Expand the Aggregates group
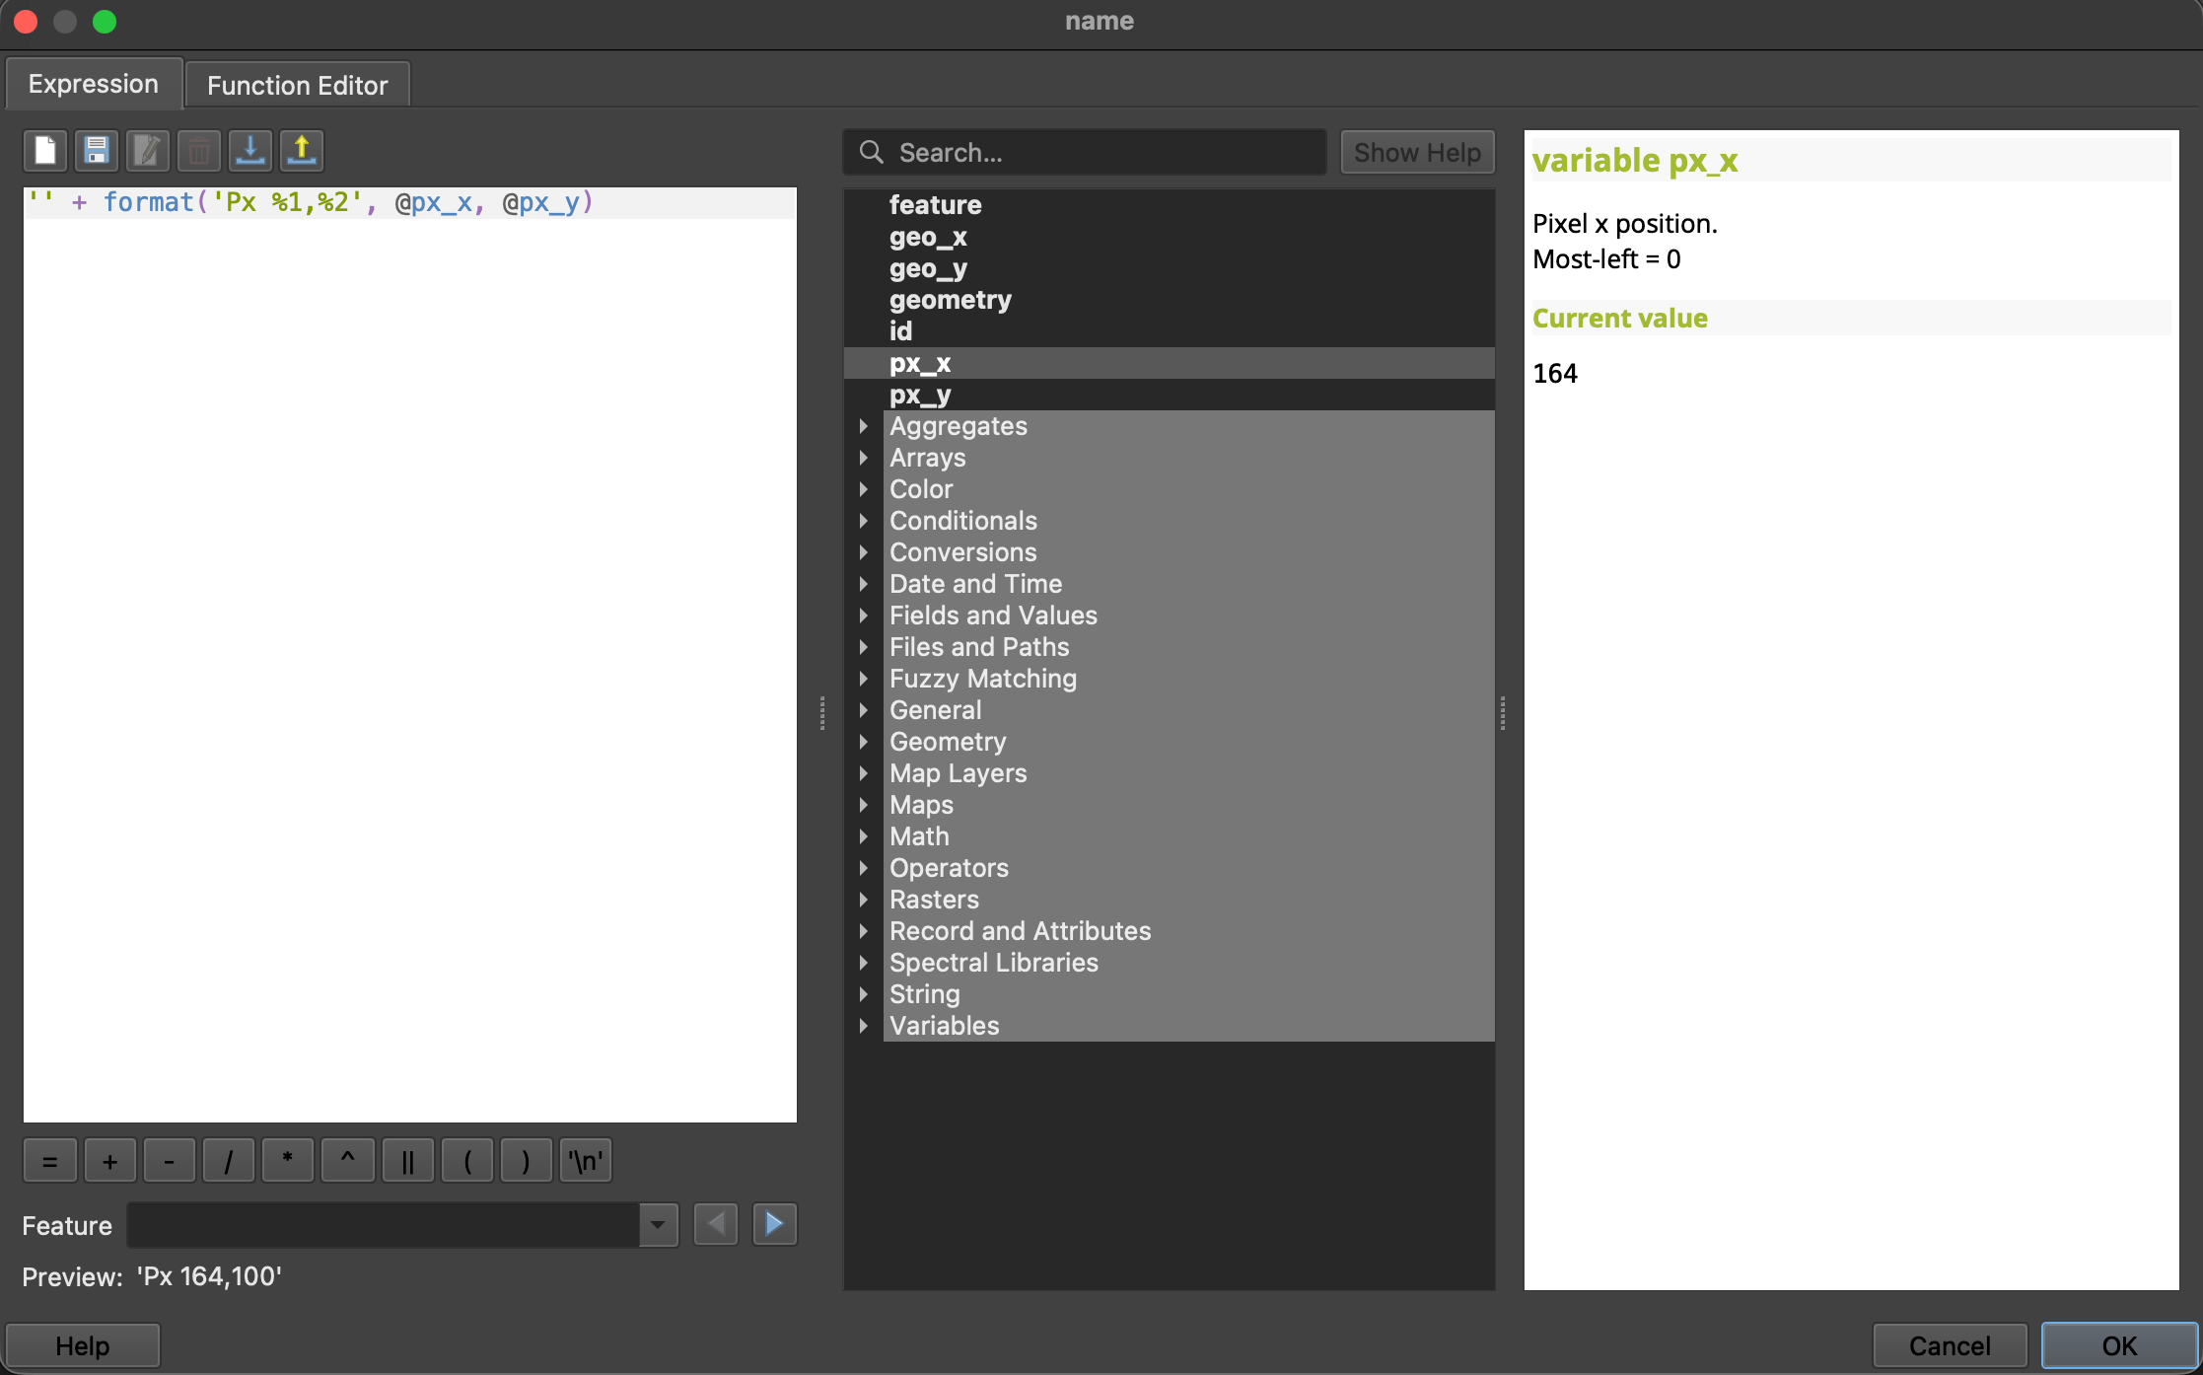Image resolution: width=2203 pixels, height=1375 pixels. point(864,426)
